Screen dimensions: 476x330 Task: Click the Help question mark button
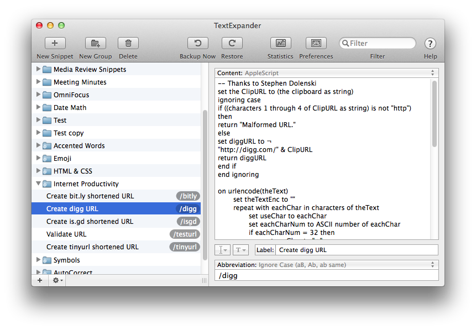click(430, 44)
